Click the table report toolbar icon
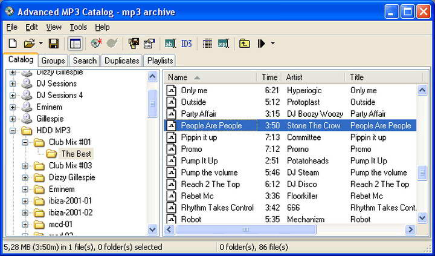Image resolution: width=435 pixels, height=256 pixels. click(207, 44)
